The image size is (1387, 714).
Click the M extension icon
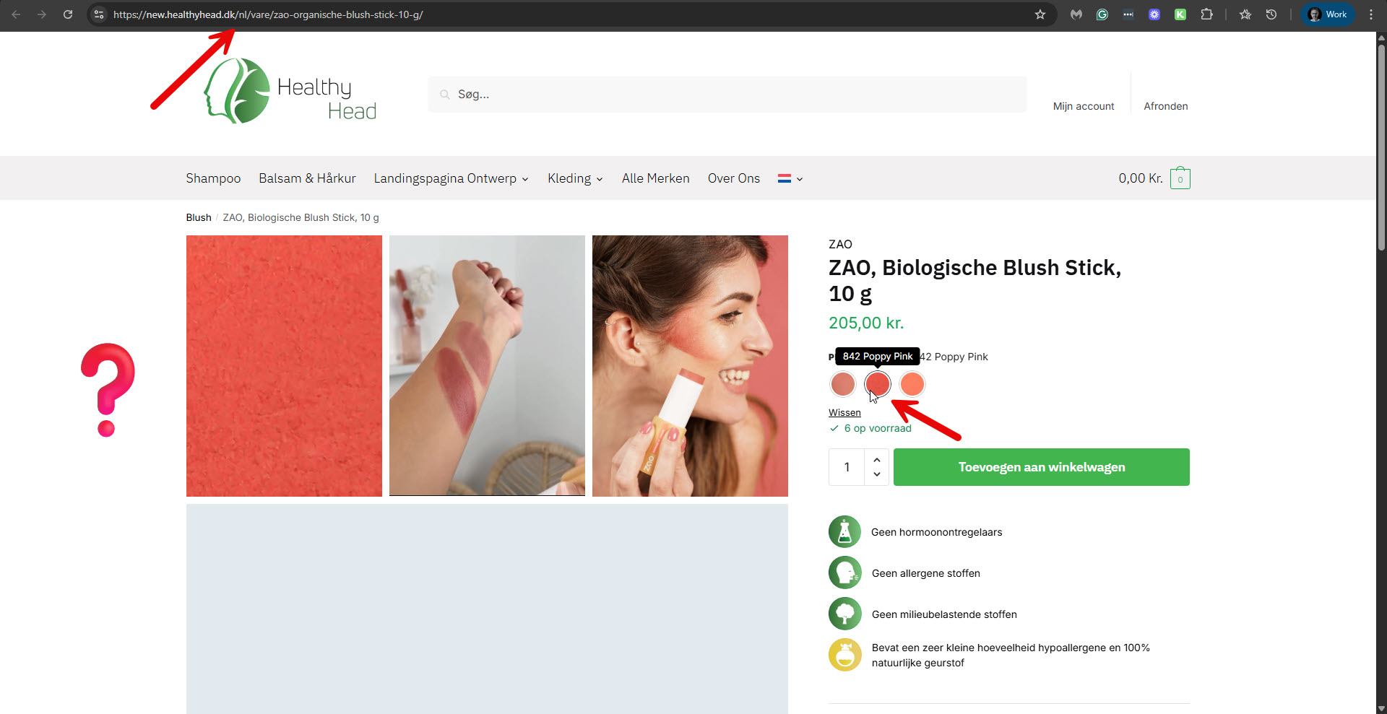point(1076,14)
